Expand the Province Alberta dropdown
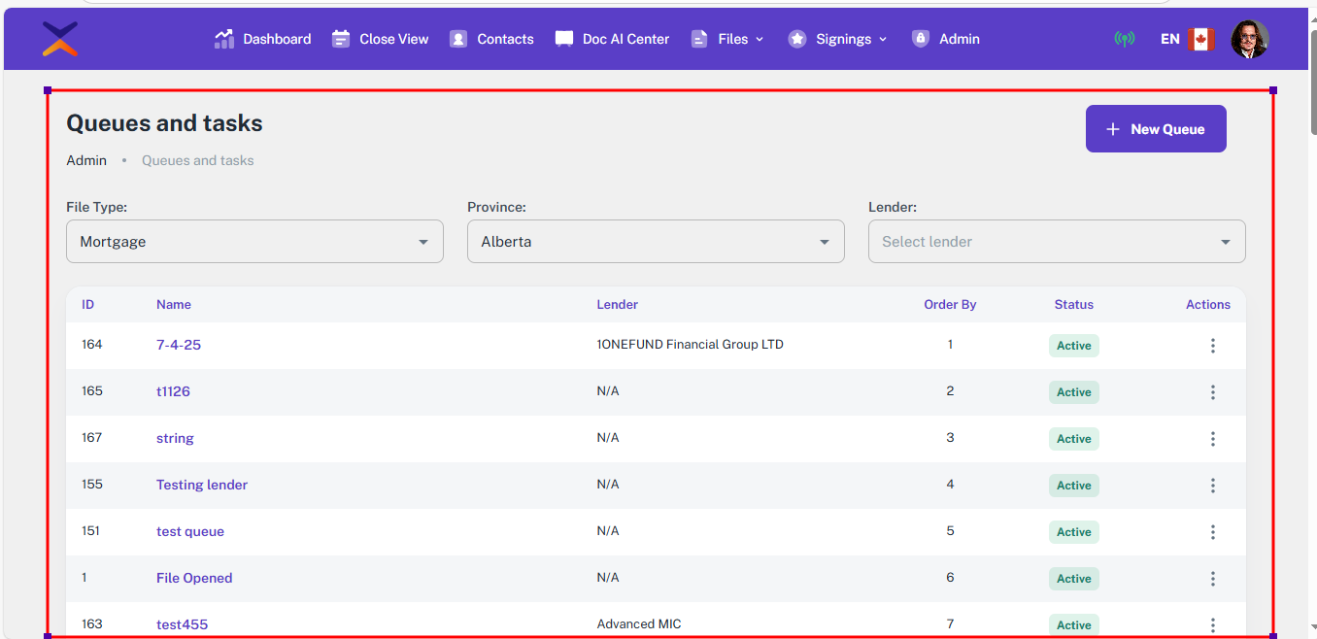 [656, 242]
